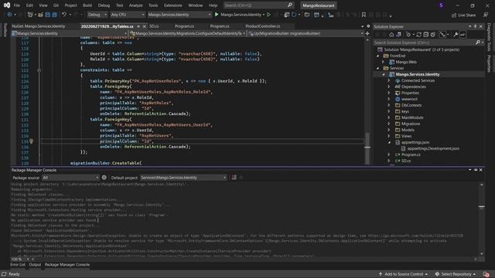495x278 pixels.
Task: Open Package Manager settings gear icon
Action: [104, 178]
